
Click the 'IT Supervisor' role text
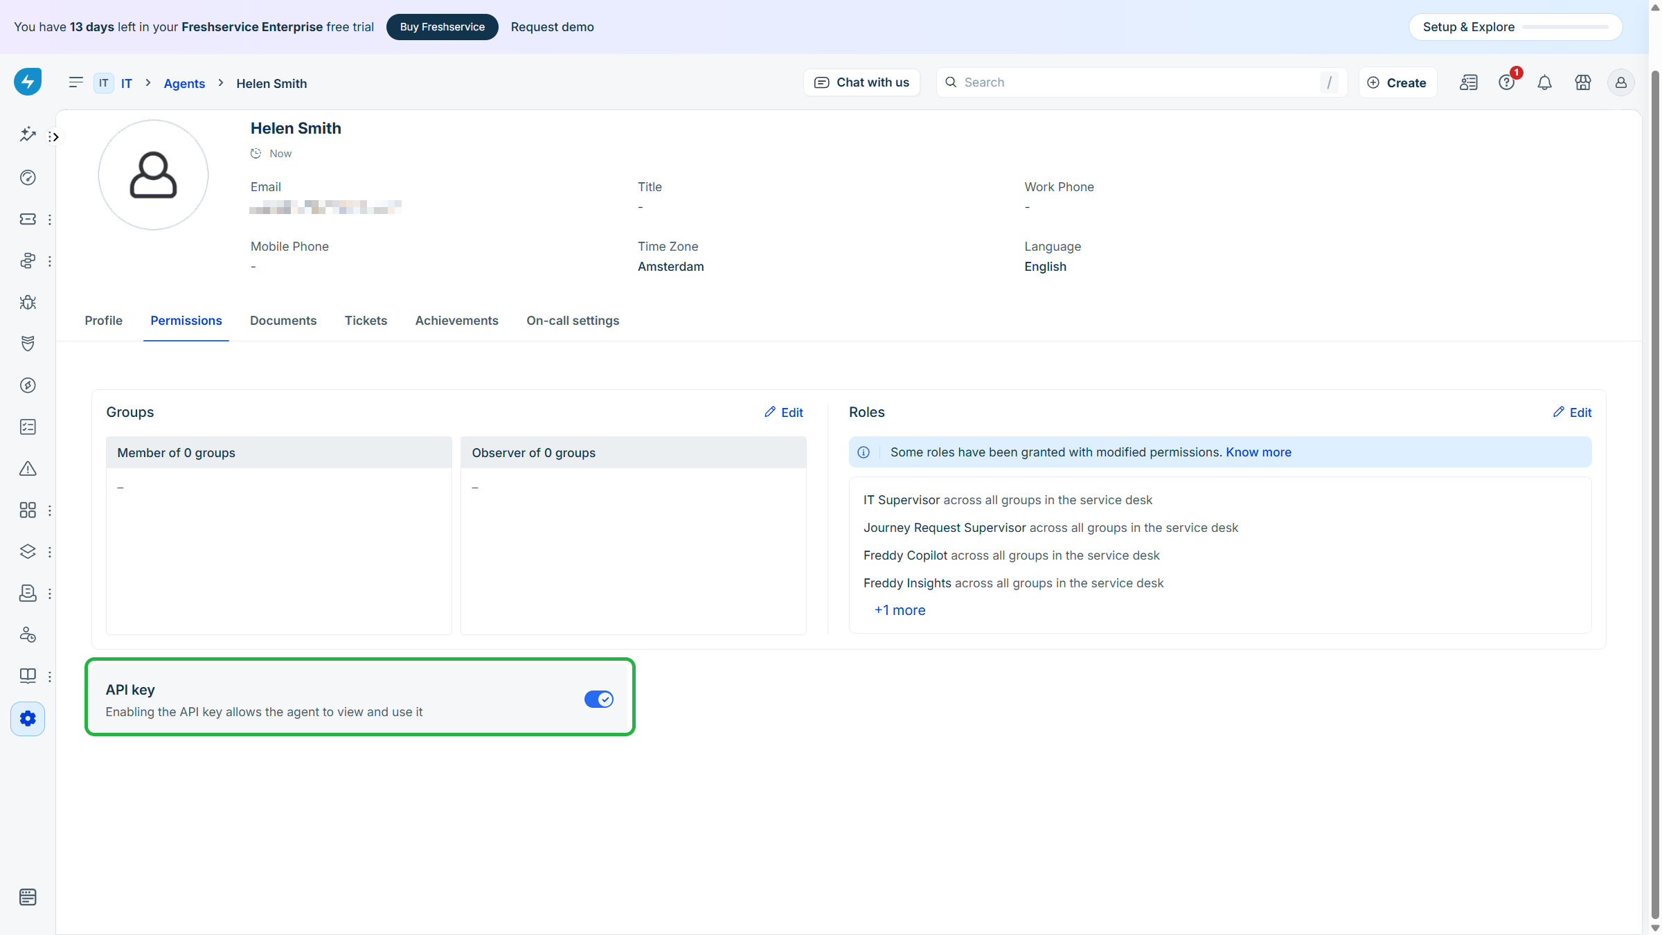[x=902, y=500]
